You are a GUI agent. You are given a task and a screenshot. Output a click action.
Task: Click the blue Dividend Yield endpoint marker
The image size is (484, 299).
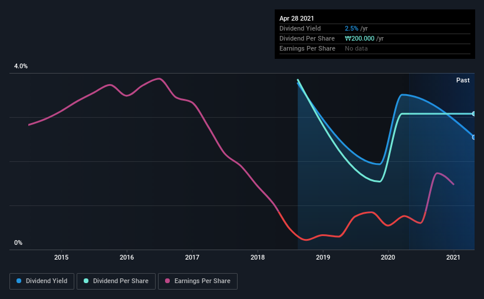(473, 137)
